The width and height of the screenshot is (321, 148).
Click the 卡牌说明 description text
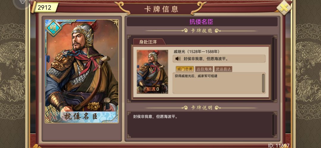[x=155, y=117]
